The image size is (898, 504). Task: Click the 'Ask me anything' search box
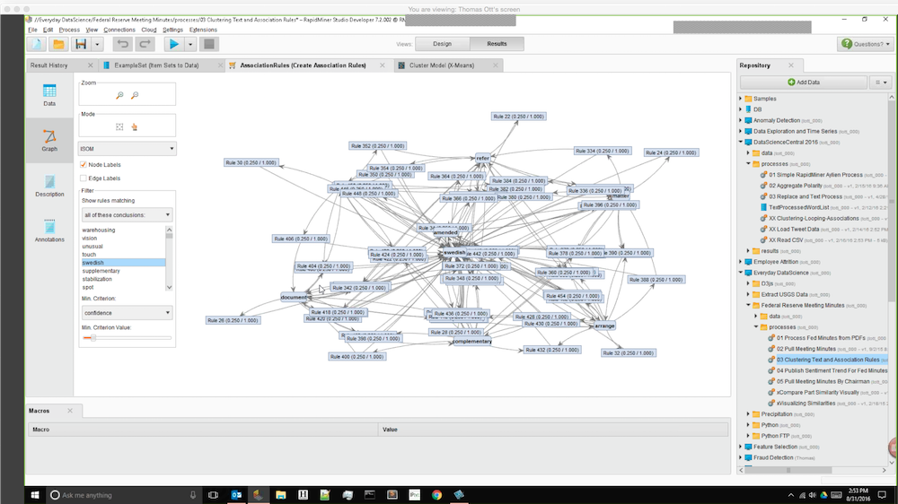coord(122,495)
